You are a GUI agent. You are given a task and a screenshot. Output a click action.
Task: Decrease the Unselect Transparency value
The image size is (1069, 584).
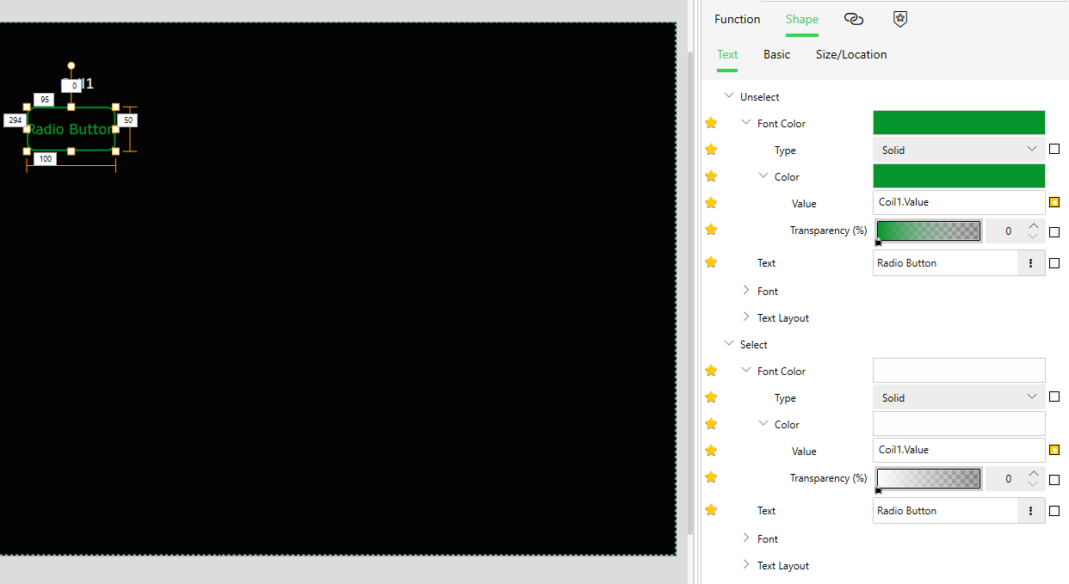click(1034, 237)
